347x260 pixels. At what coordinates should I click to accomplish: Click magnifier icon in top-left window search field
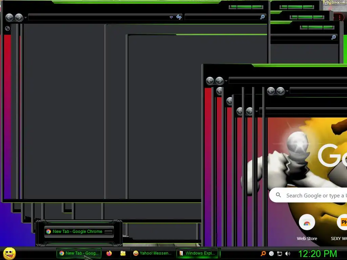263,17
